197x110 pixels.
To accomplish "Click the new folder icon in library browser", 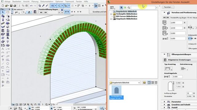I will 144,82.
